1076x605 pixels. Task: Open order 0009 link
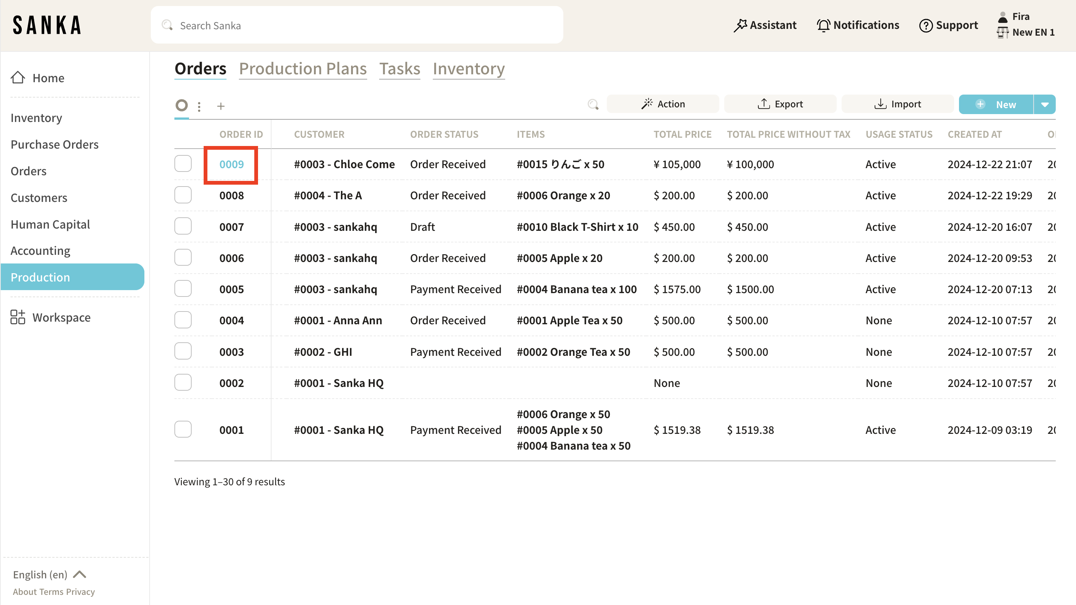pos(231,164)
